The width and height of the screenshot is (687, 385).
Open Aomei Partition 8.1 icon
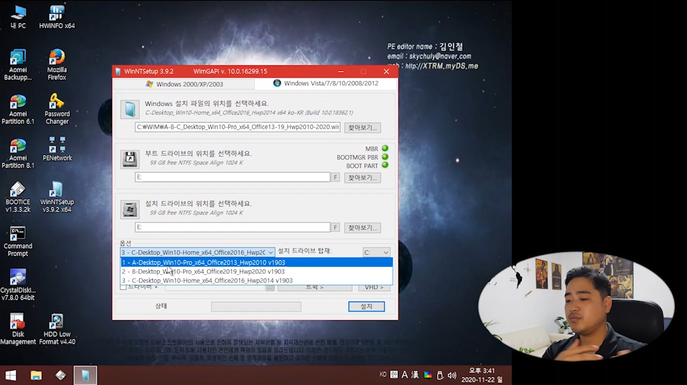18,154
